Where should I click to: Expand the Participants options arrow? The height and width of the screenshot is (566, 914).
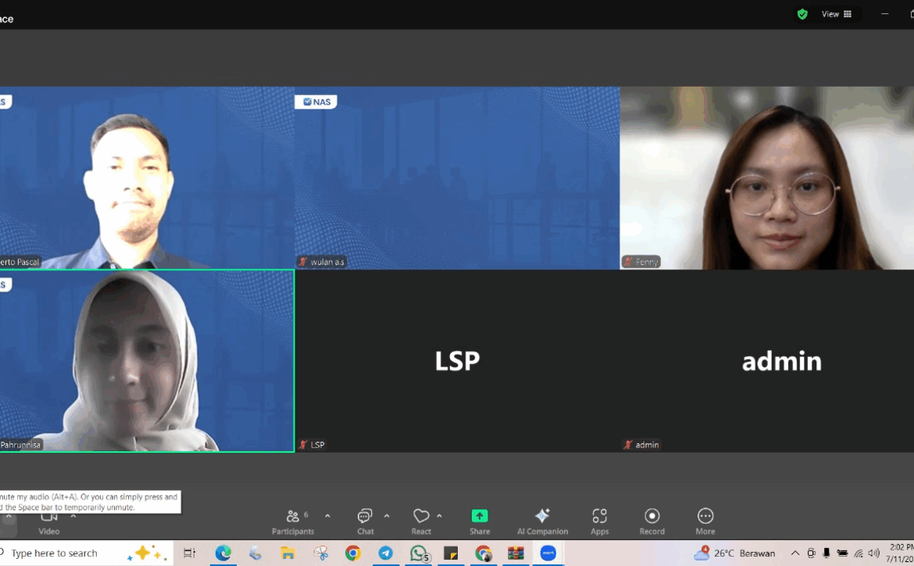tap(327, 516)
